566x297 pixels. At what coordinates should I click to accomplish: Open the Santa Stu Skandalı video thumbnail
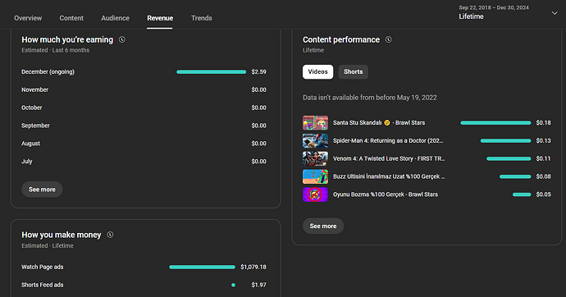pos(315,123)
